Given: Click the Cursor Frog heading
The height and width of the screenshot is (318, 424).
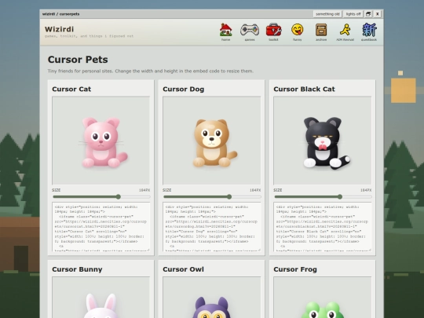Looking at the screenshot, I should (295, 269).
